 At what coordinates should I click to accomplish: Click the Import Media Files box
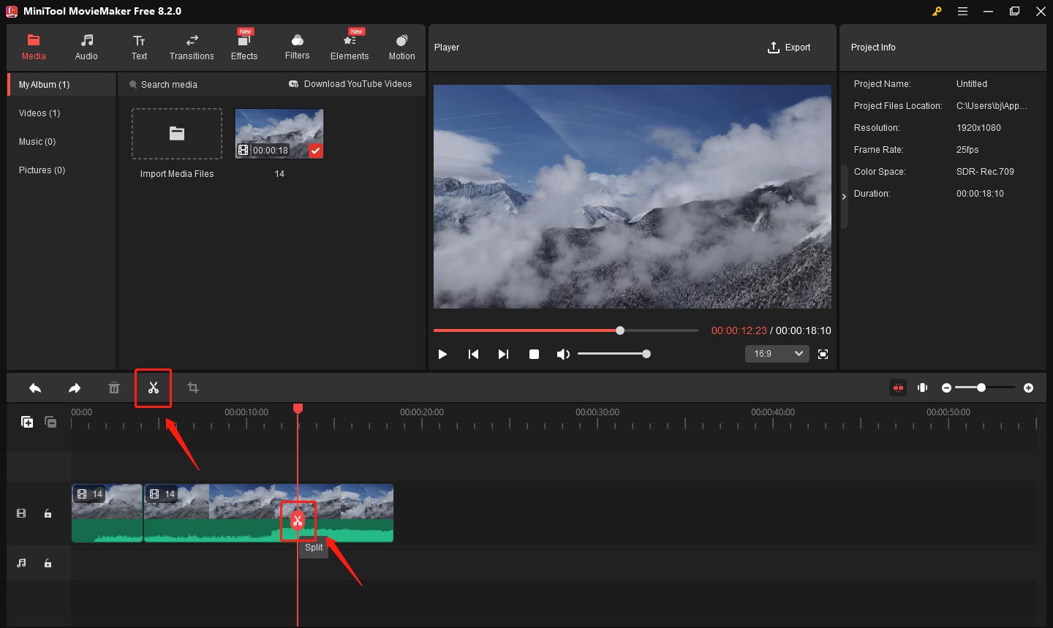177,134
